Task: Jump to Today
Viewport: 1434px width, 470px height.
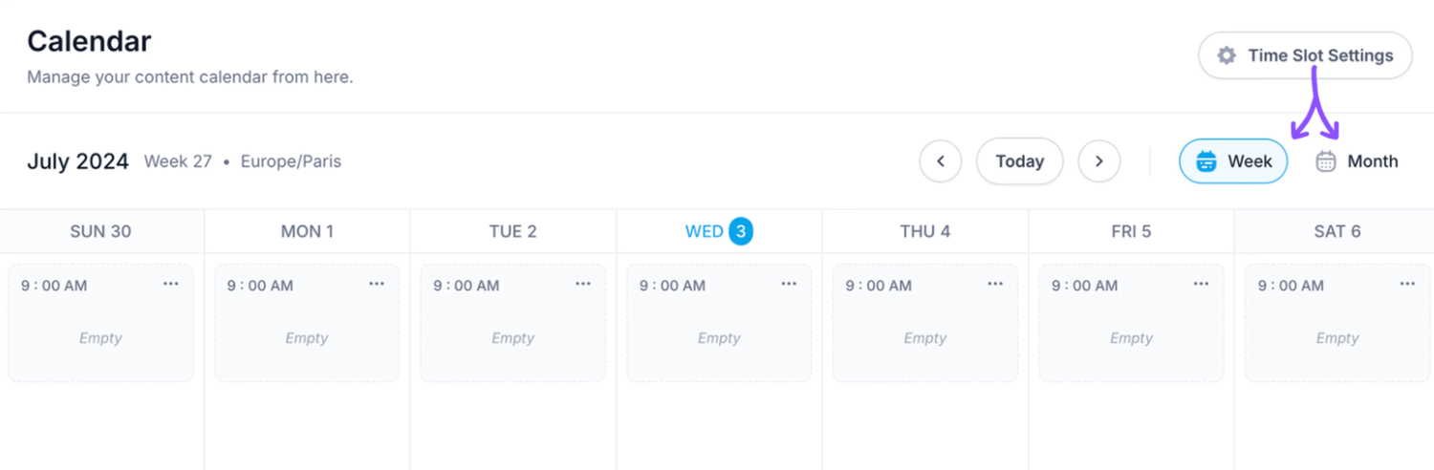Action: point(1019,161)
